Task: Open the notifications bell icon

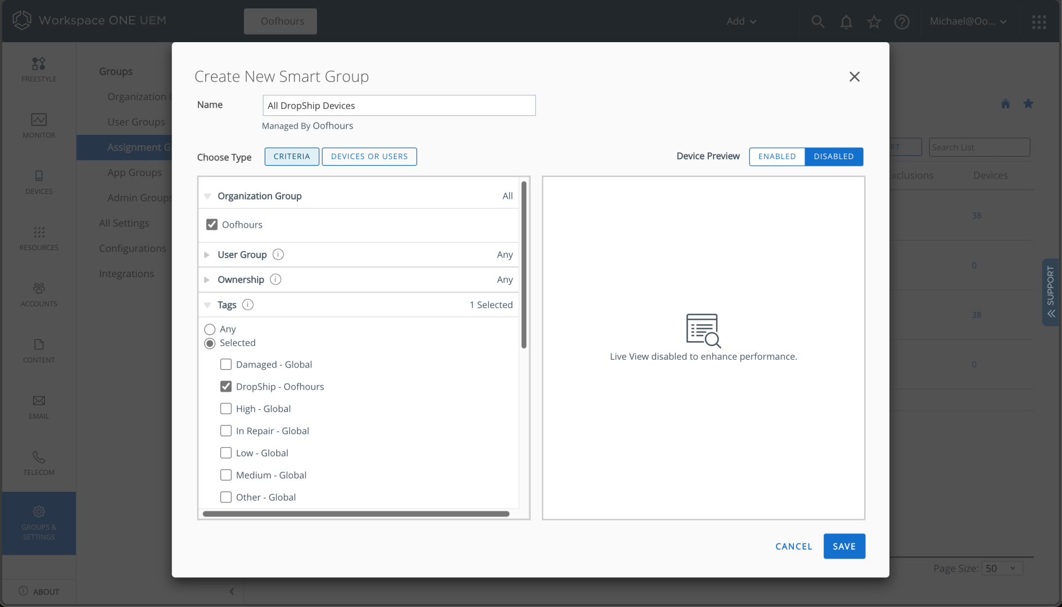Action: point(846,21)
